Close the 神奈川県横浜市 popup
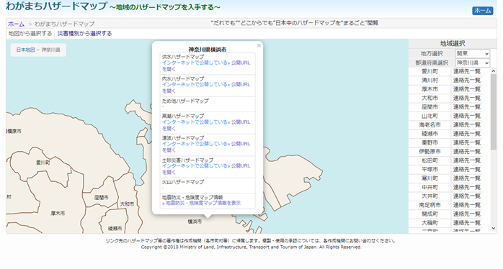The height and width of the screenshot is (269, 503). tap(259, 45)
